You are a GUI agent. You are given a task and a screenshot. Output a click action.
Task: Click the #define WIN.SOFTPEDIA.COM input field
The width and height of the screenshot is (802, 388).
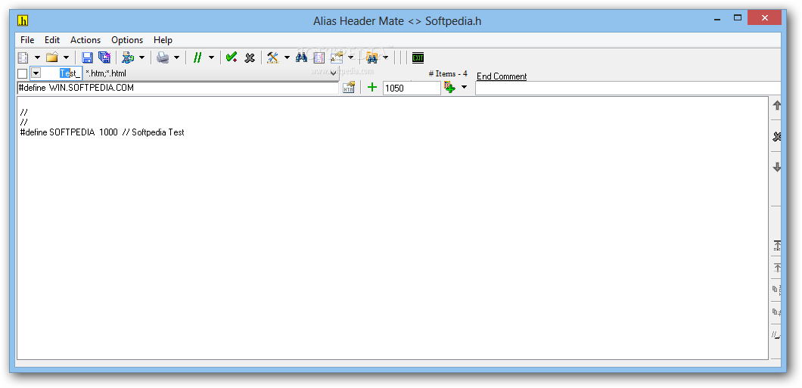(178, 88)
